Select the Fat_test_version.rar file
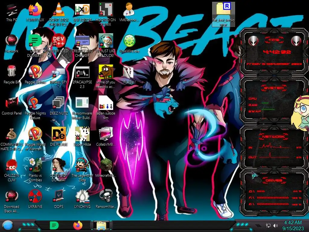This screenshot has width=309, height=232. [x=224, y=14]
